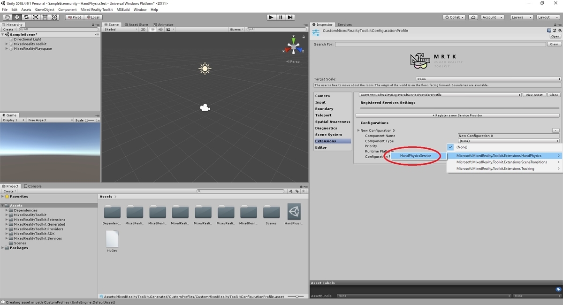Click the scene orientation gizmo
The image size is (563, 305).
294,46
